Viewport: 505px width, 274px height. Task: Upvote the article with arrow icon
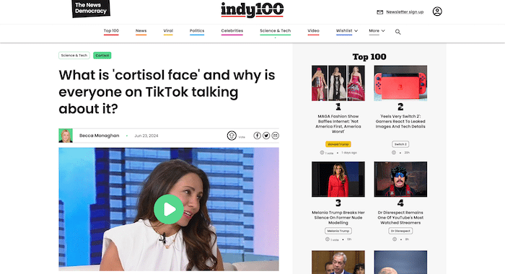[x=232, y=136]
